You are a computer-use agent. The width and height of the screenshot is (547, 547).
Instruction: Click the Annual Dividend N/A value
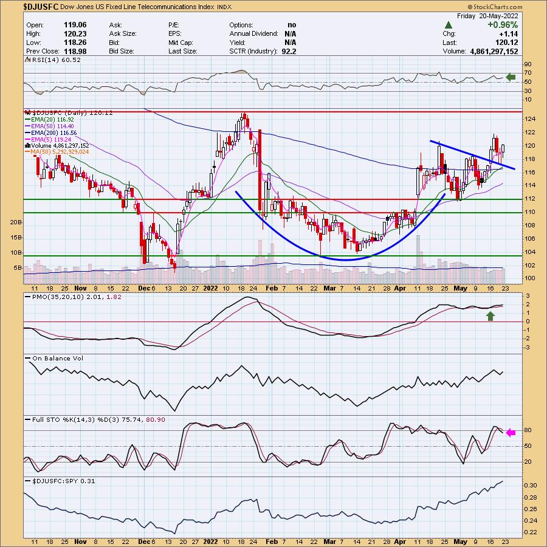point(291,34)
